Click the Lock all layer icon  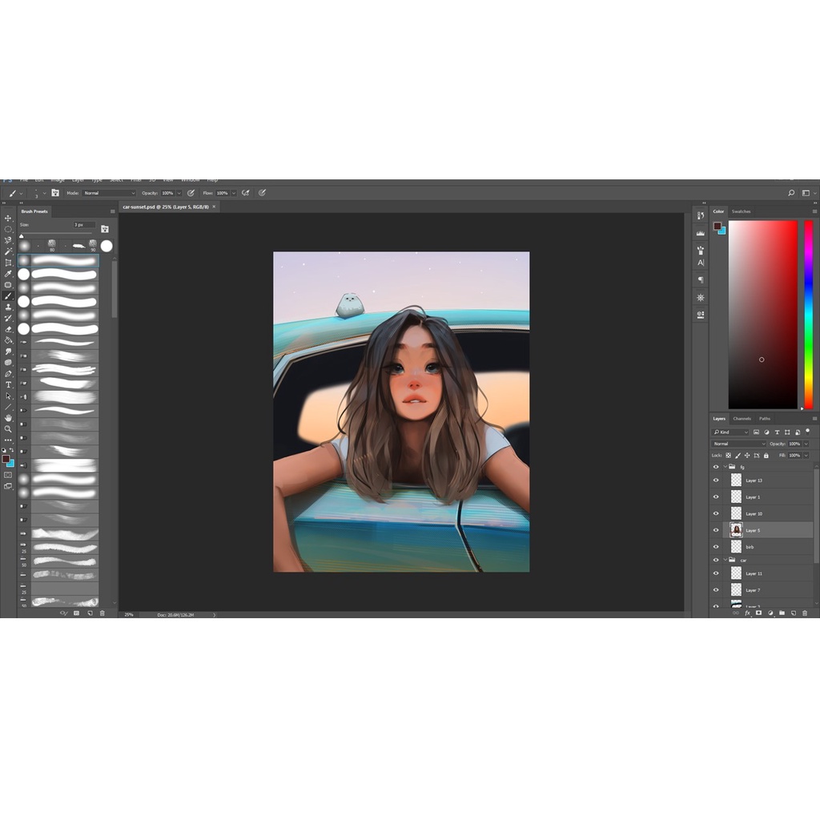(766, 456)
